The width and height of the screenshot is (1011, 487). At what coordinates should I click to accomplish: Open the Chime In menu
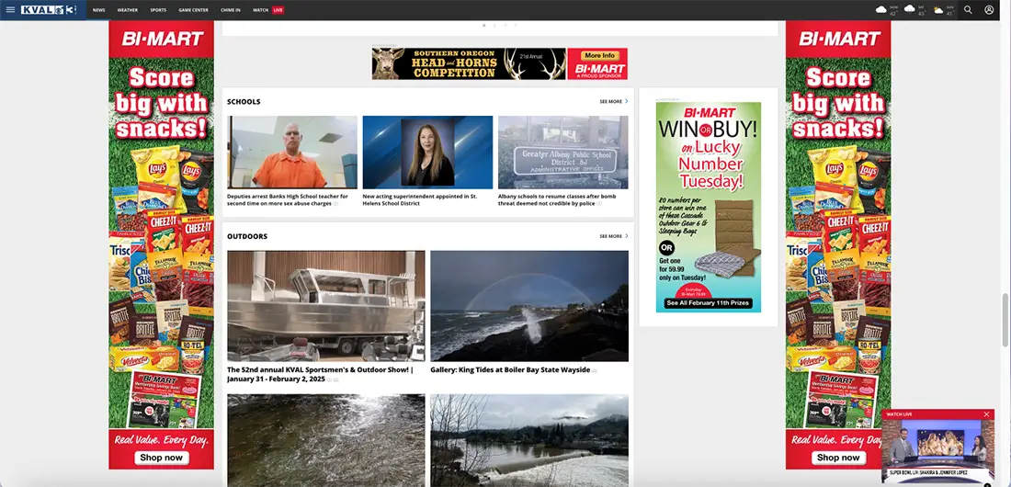pos(231,10)
